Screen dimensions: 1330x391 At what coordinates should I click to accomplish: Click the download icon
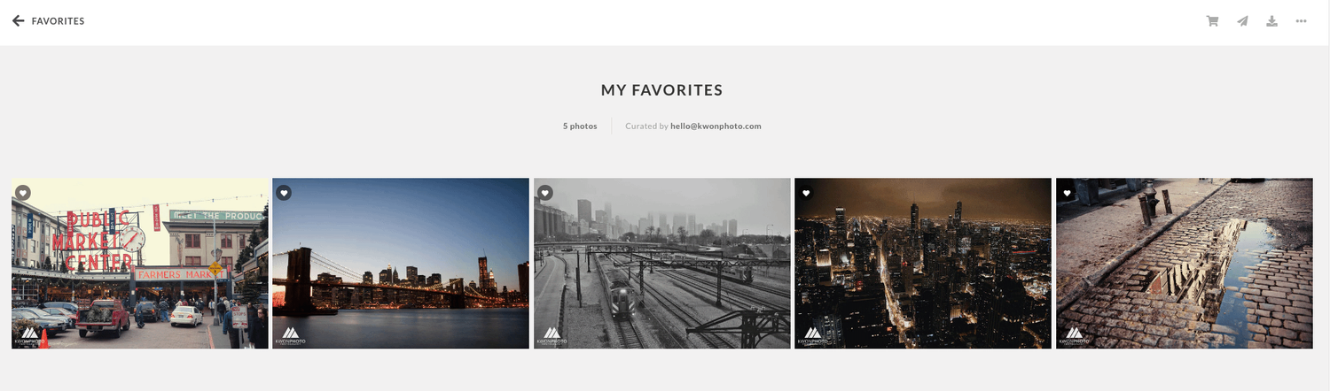coord(1271,21)
